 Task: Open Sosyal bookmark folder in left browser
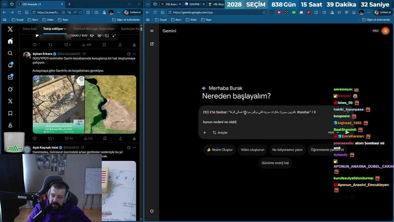pyautogui.click(x=17, y=20)
